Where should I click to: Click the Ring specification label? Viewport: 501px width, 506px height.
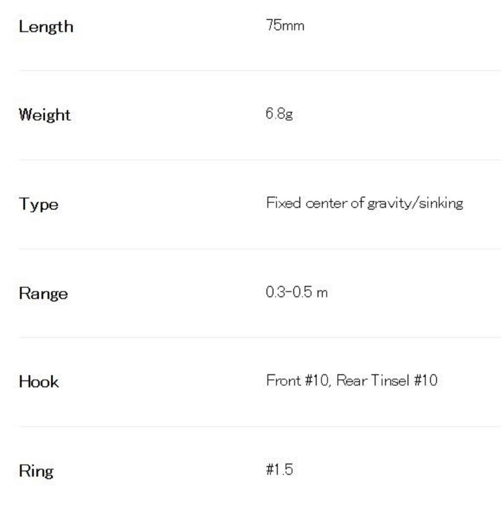pyautogui.click(x=36, y=470)
